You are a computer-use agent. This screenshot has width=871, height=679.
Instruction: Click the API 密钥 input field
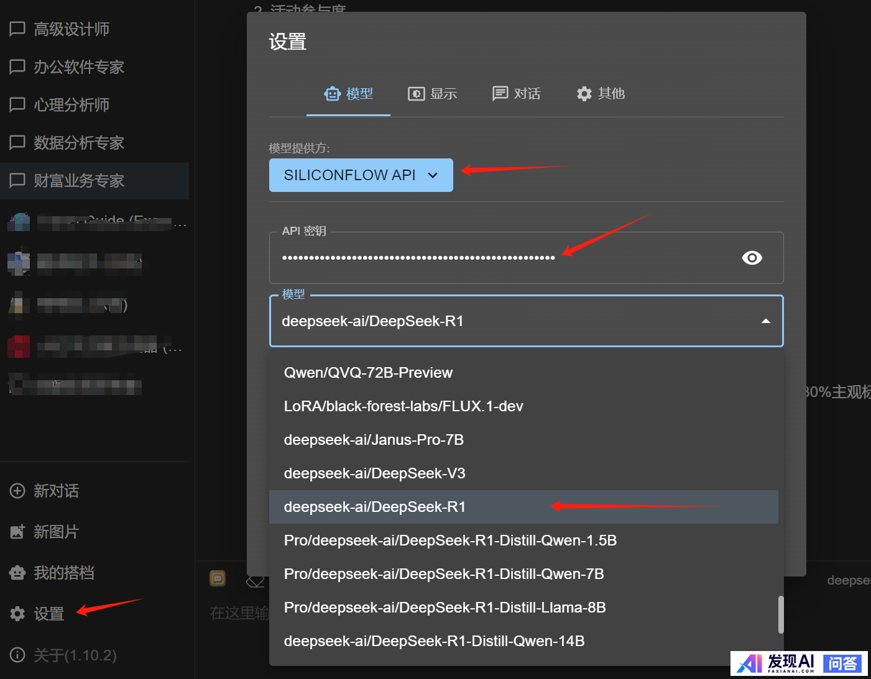[526, 258]
